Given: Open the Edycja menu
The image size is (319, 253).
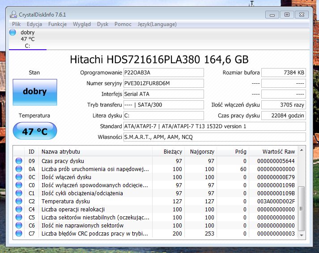Looking at the screenshot, I should [34, 24].
